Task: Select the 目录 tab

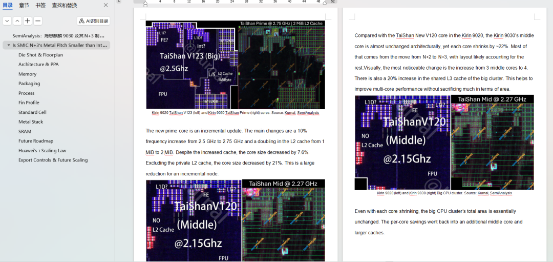Action: point(8,5)
